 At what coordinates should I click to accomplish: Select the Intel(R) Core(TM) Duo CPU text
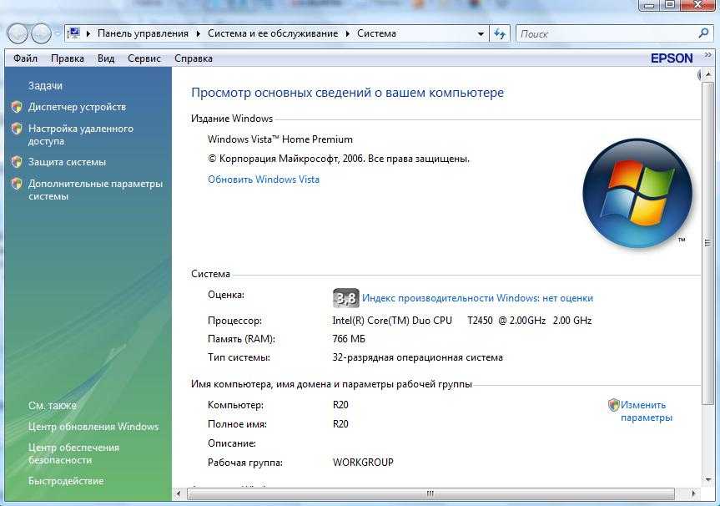click(393, 321)
